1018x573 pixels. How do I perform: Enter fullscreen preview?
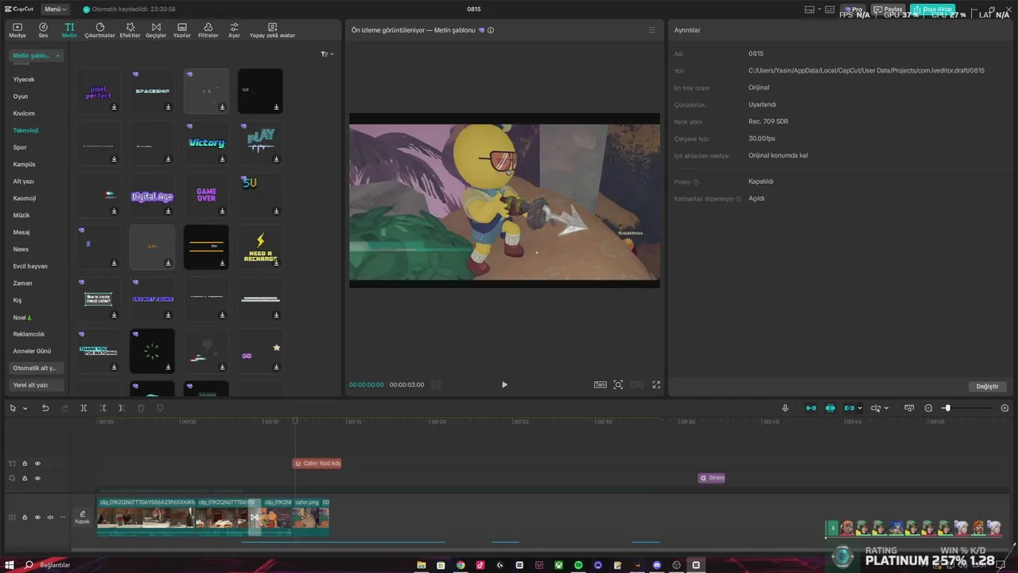click(x=656, y=384)
